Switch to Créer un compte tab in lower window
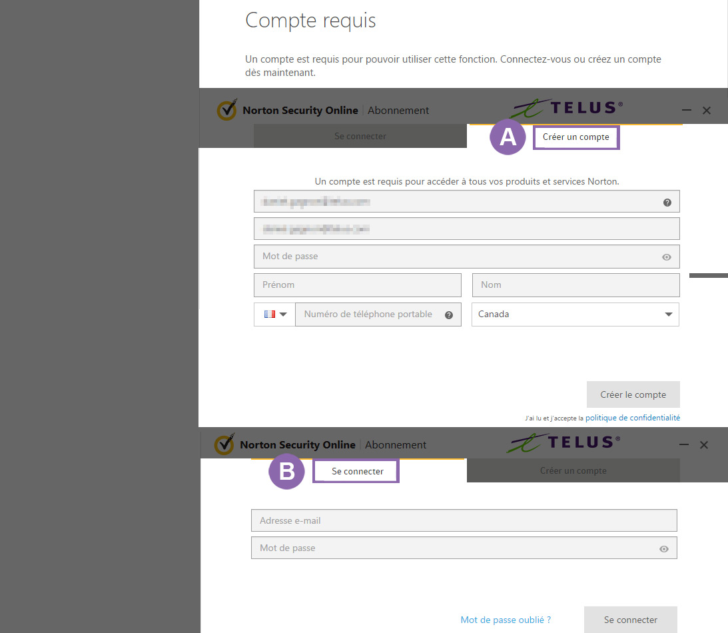728x633 pixels. (x=573, y=470)
